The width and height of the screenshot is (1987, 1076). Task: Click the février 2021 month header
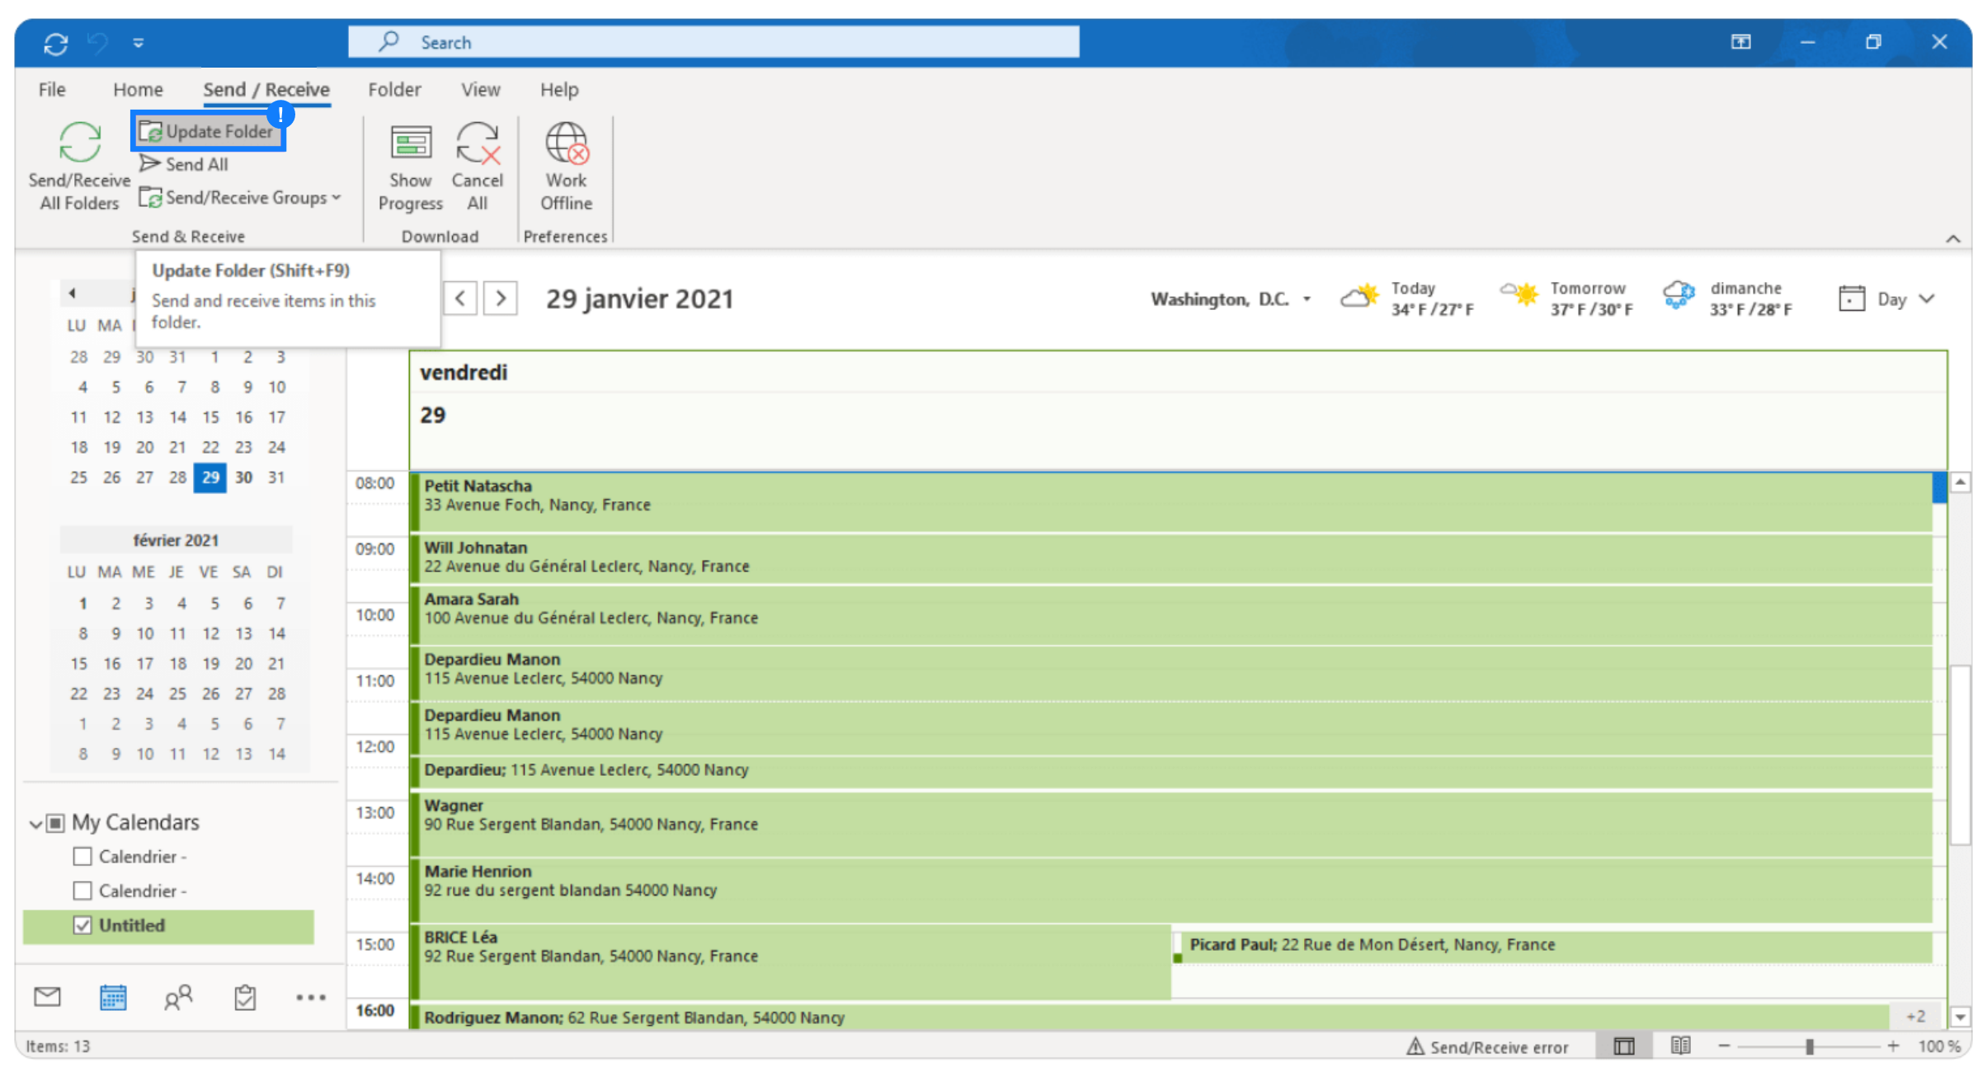(176, 540)
